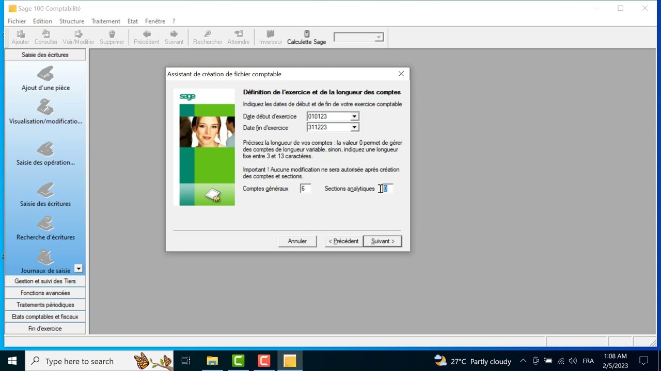The width and height of the screenshot is (661, 371).
Task: Show hidden system tray icons
Action: point(523,361)
